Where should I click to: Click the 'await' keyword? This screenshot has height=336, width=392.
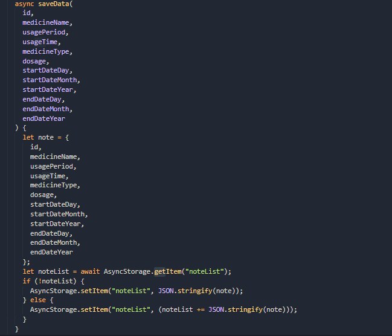pos(90,271)
